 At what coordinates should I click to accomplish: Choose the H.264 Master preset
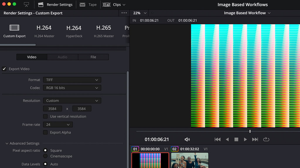44,31
